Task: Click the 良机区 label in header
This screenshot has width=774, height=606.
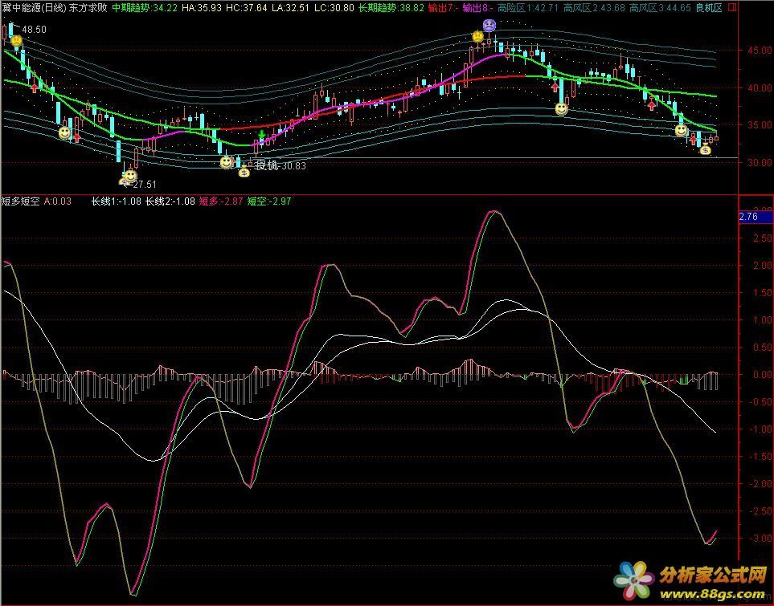Action: click(x=709, y=8)
